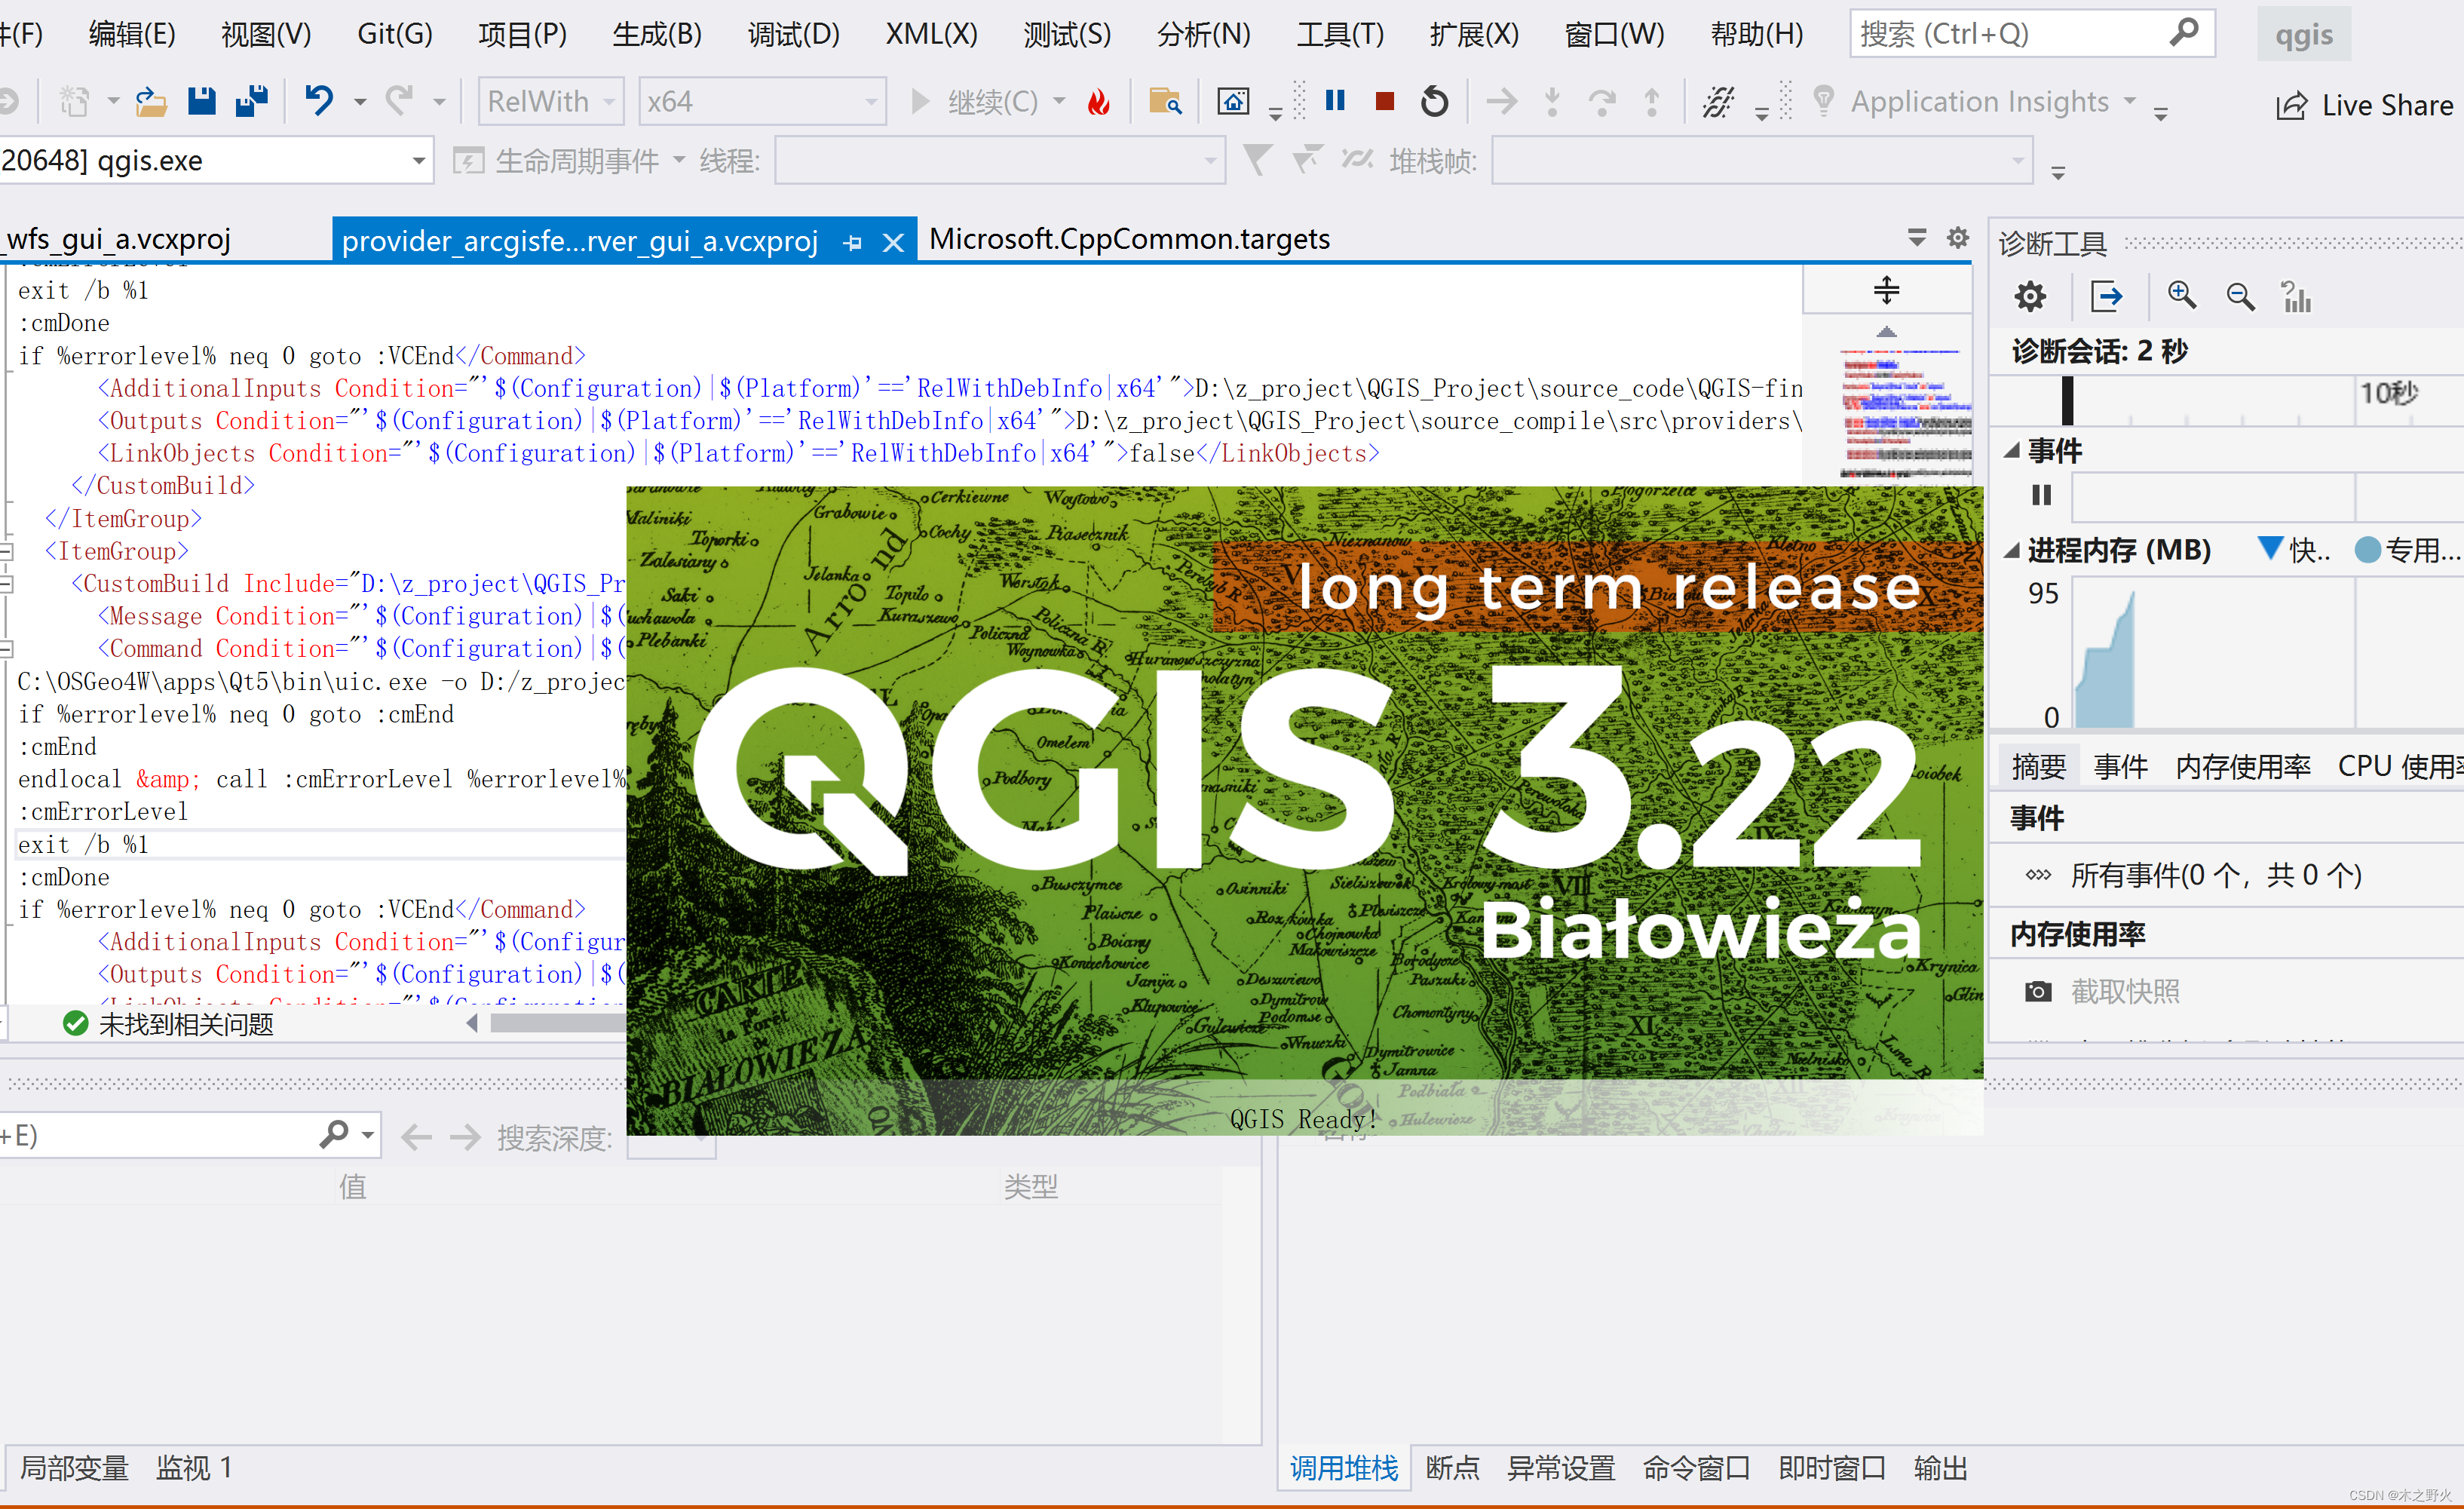Click the diagnostic chart reset view icon

2296,296
